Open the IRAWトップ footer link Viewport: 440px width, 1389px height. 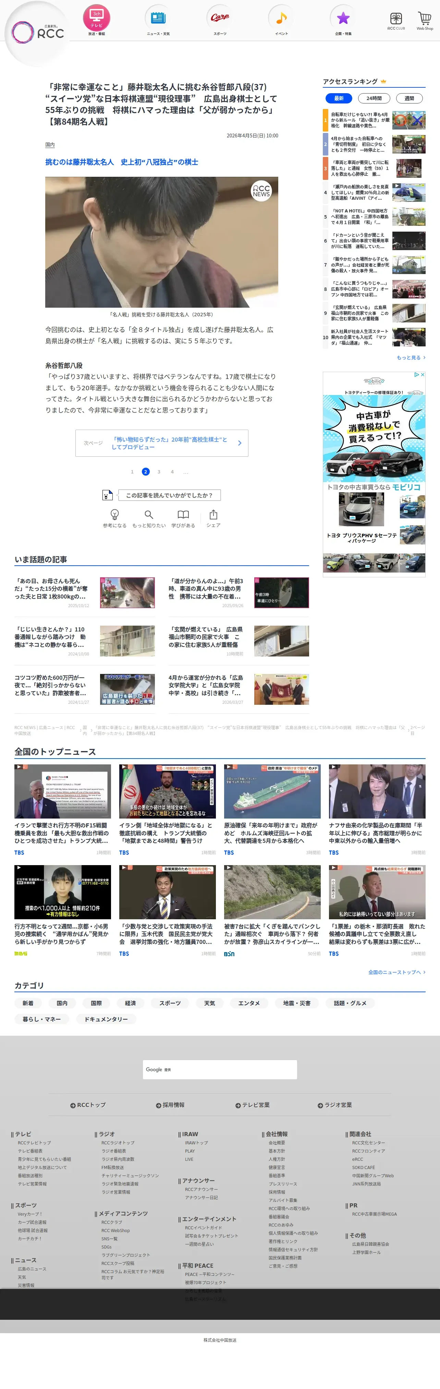coord(196,1143)
